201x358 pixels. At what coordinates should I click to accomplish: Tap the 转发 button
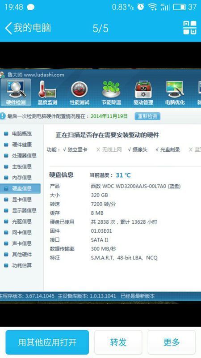[118, 342]
